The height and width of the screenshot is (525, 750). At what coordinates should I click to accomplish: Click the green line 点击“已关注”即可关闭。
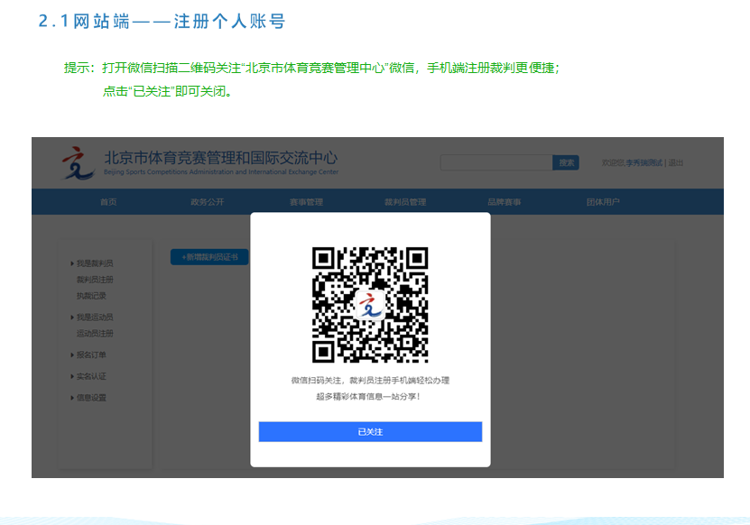point(167,91)
